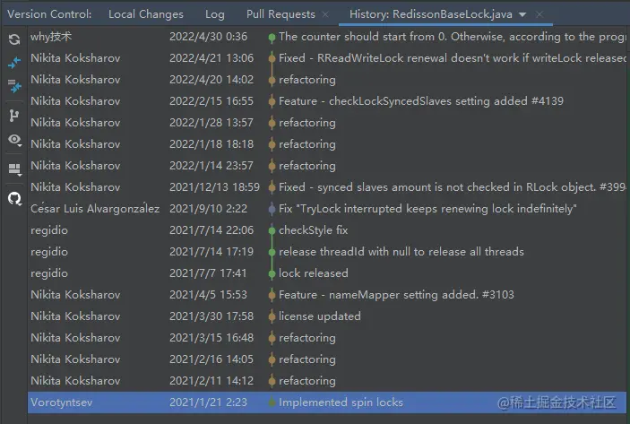This screenshot has height=424, width=630.
Task: Select the nameMapper setting added commit
Action: (327, 295)
